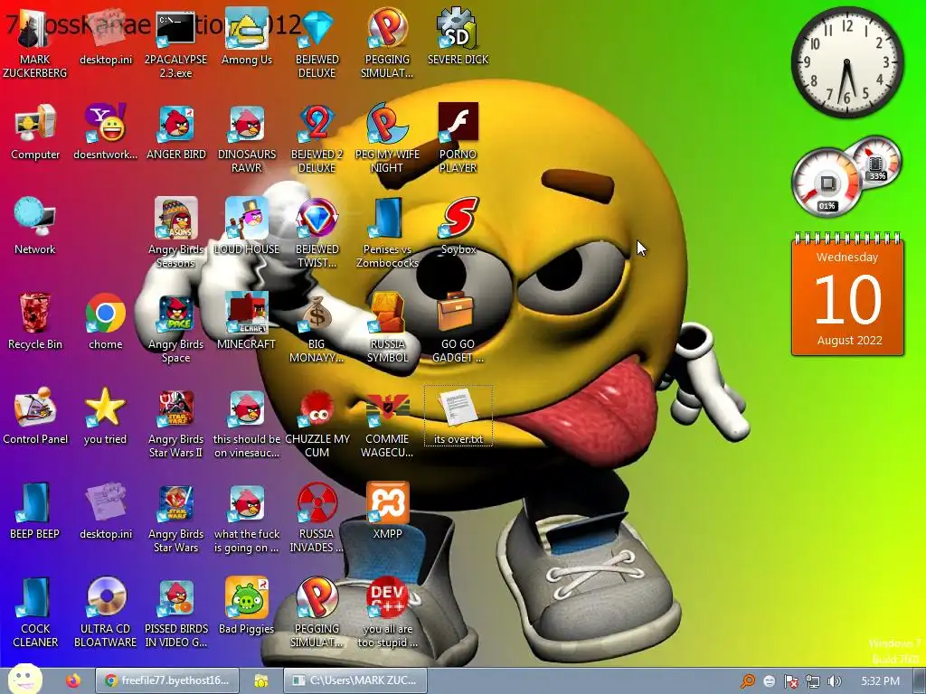The height and width of the screenshot is (694, 926).
Task: Launch Angry Birds Star Wars shortcut
Action: pos(176,519)
